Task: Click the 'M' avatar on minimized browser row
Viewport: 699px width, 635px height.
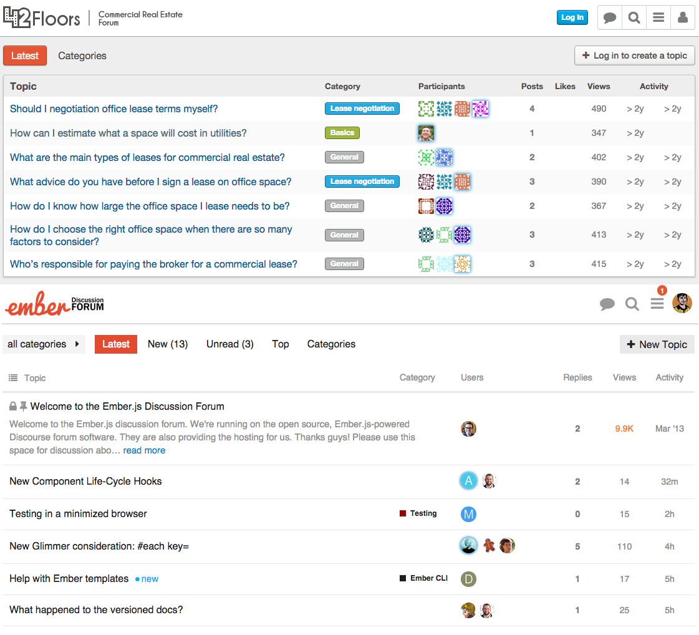Action: 468,514
